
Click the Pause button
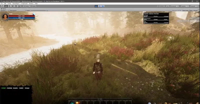[99, 6]
